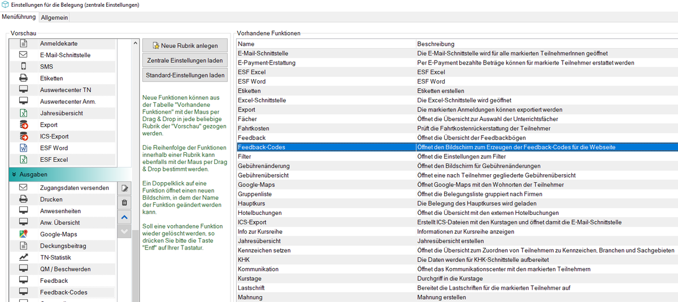Image resolution: width=678 pixels, height=302 pixels.
Task: Click Neue Rubrik anlegen button
Action: [x=185, y=46]
